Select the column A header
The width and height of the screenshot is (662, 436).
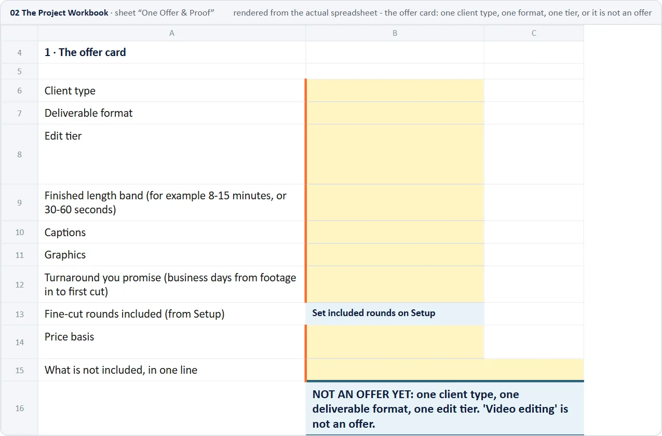[172, 33]
